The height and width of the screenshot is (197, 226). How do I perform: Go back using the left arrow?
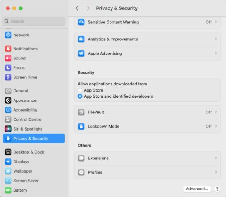click(77, 8)
